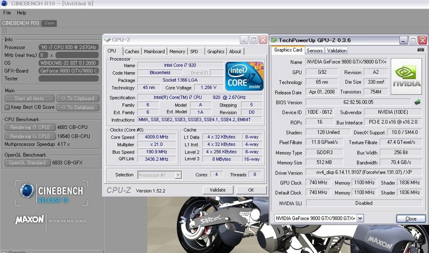Open the GPU selection dropdown in GPU-Z

(x=360, y=219)
